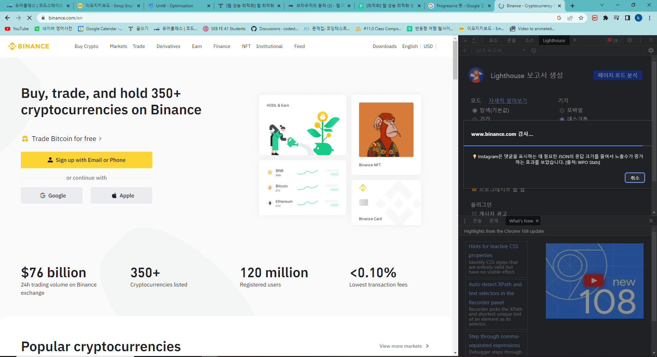Add a new Lighthouse report with plus icon
The height and width of the screenshot is (357, 657).
464,50
